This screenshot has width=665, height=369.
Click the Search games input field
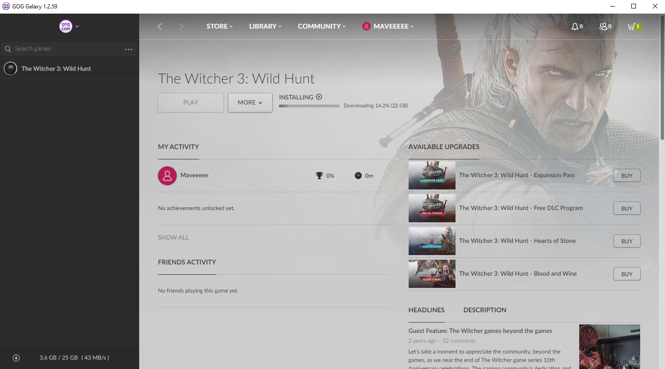click(66, 49)
